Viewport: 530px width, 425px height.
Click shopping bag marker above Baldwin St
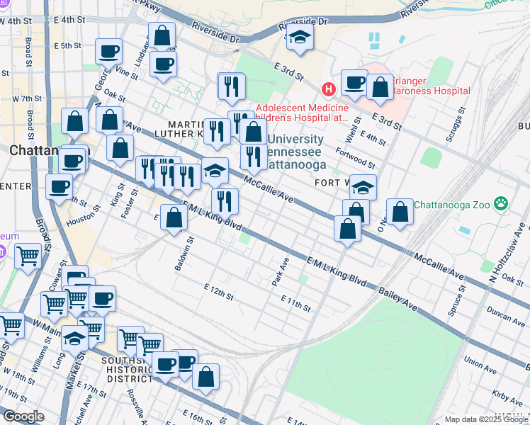pyautogui.click(x=174, y=218)
